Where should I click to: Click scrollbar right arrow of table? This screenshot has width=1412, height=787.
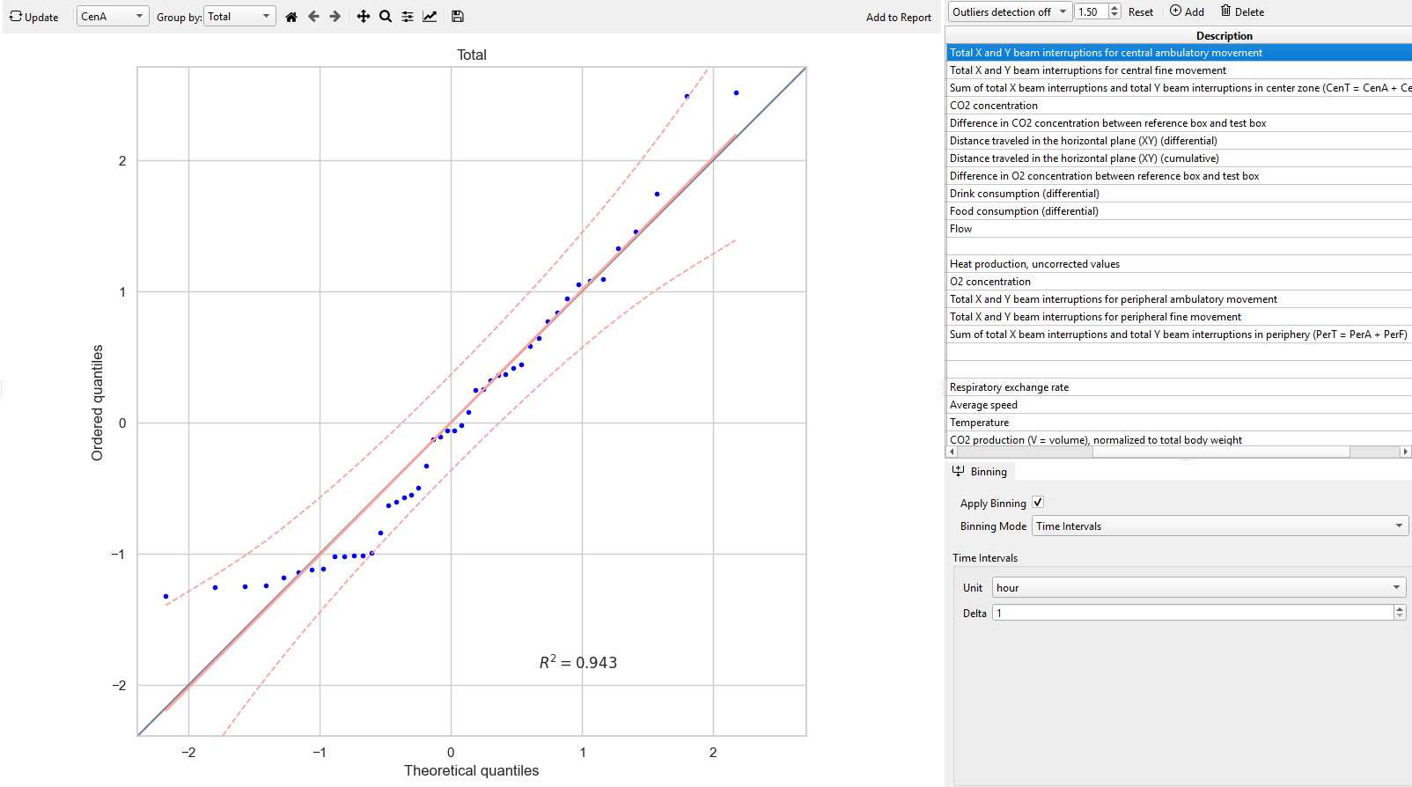pyautogui.click(x=1405, y=452)
